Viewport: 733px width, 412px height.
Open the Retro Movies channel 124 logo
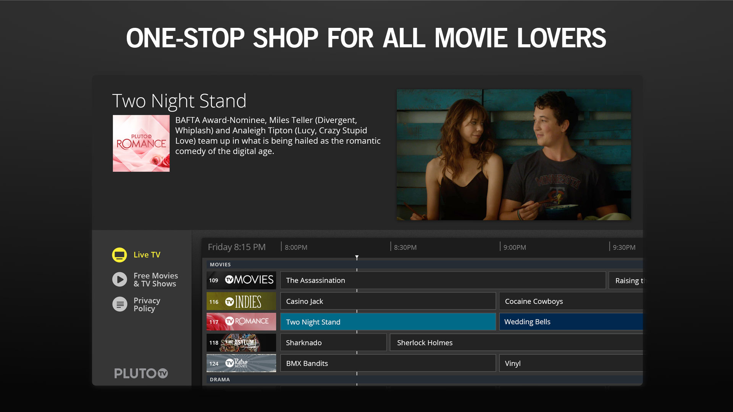(x=241, y=363)
